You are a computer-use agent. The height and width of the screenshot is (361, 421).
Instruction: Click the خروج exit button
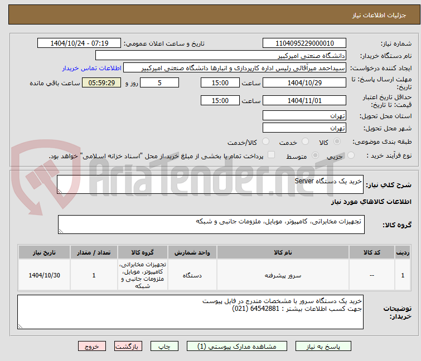point(92,346)
